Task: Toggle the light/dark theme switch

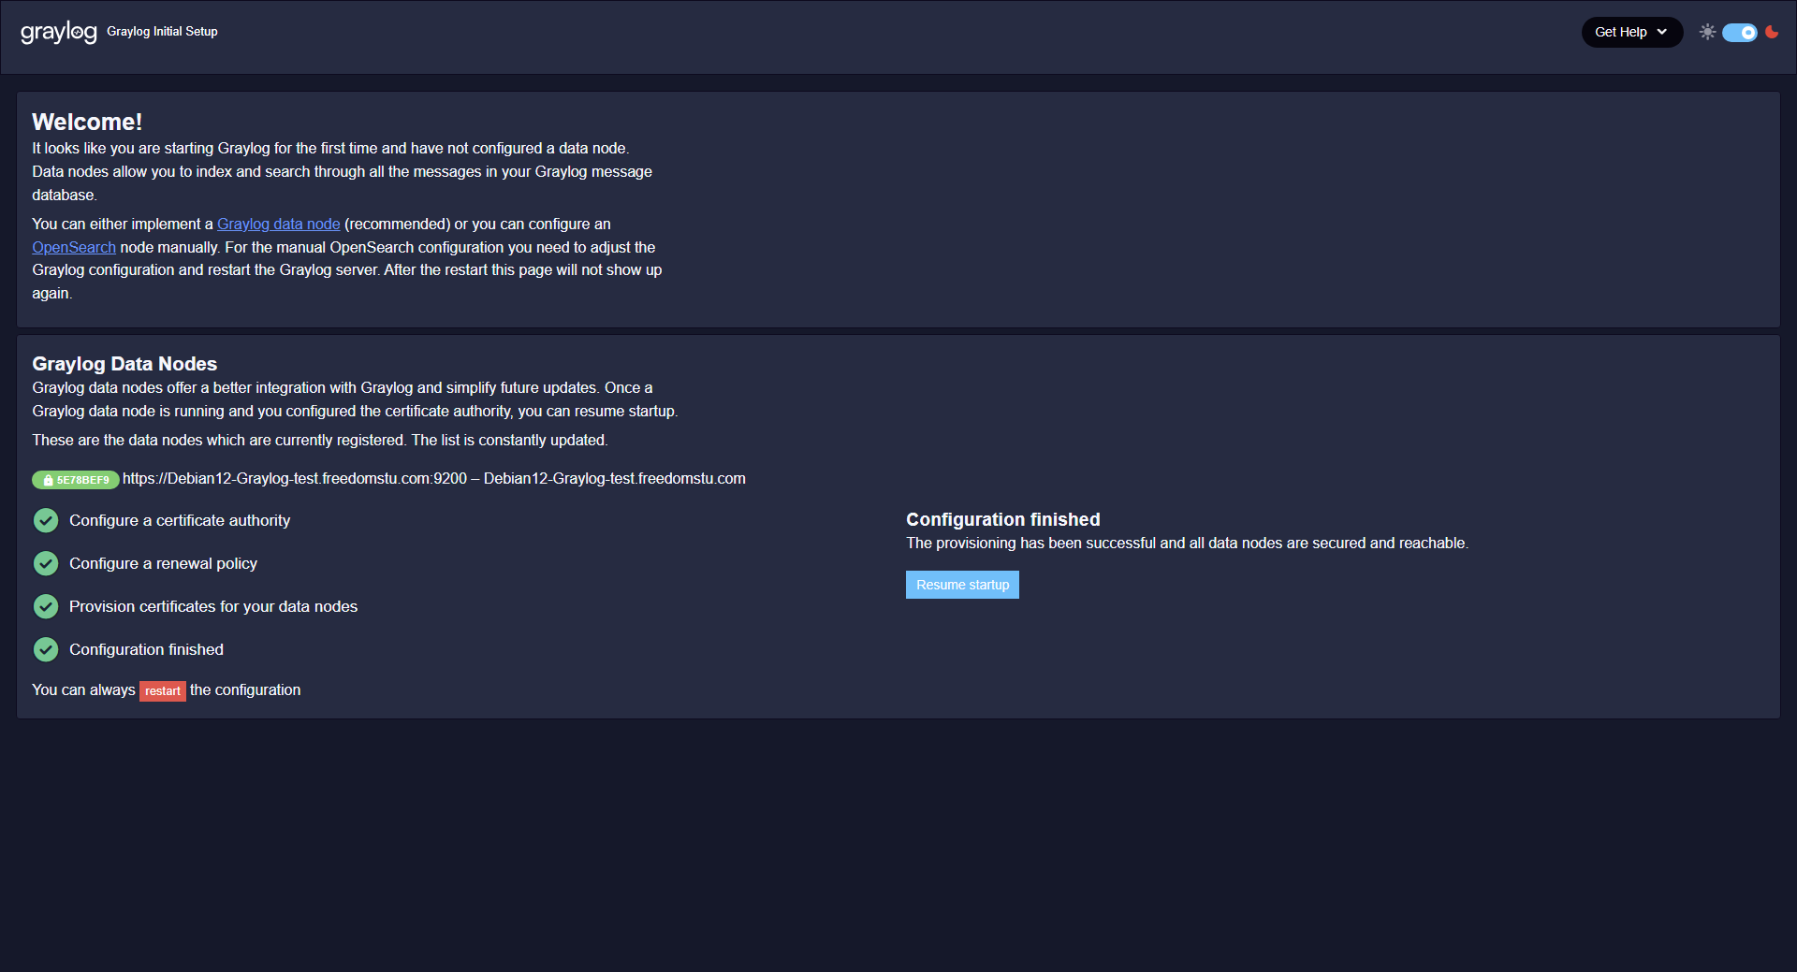Action: point(1739,33)
